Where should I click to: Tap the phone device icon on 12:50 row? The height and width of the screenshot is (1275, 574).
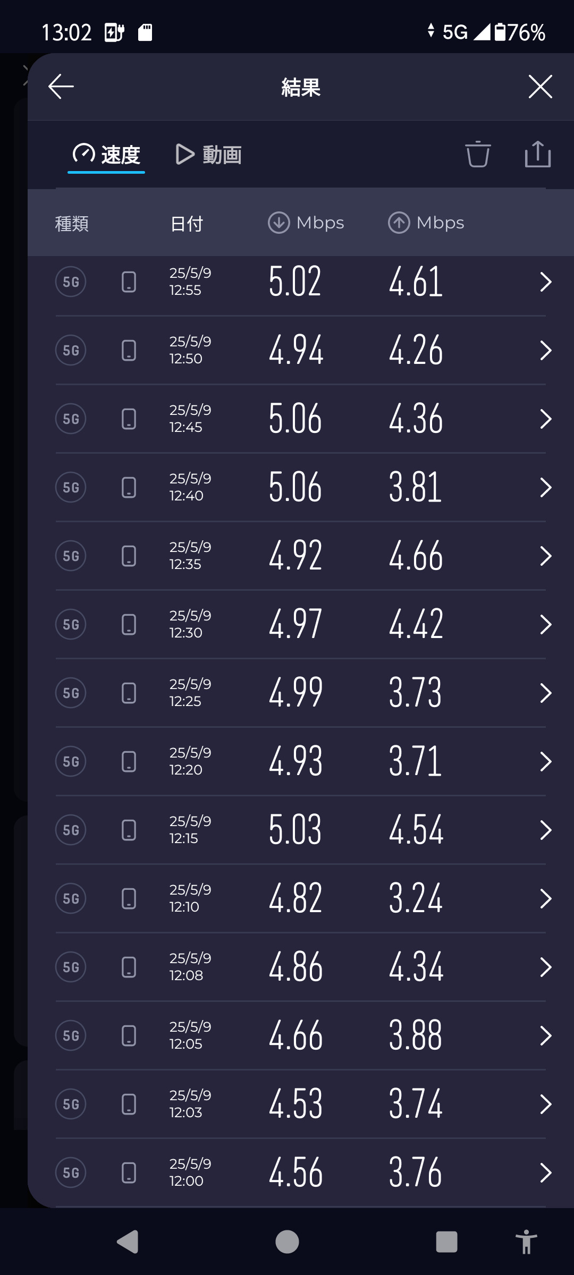click(129, 351)
